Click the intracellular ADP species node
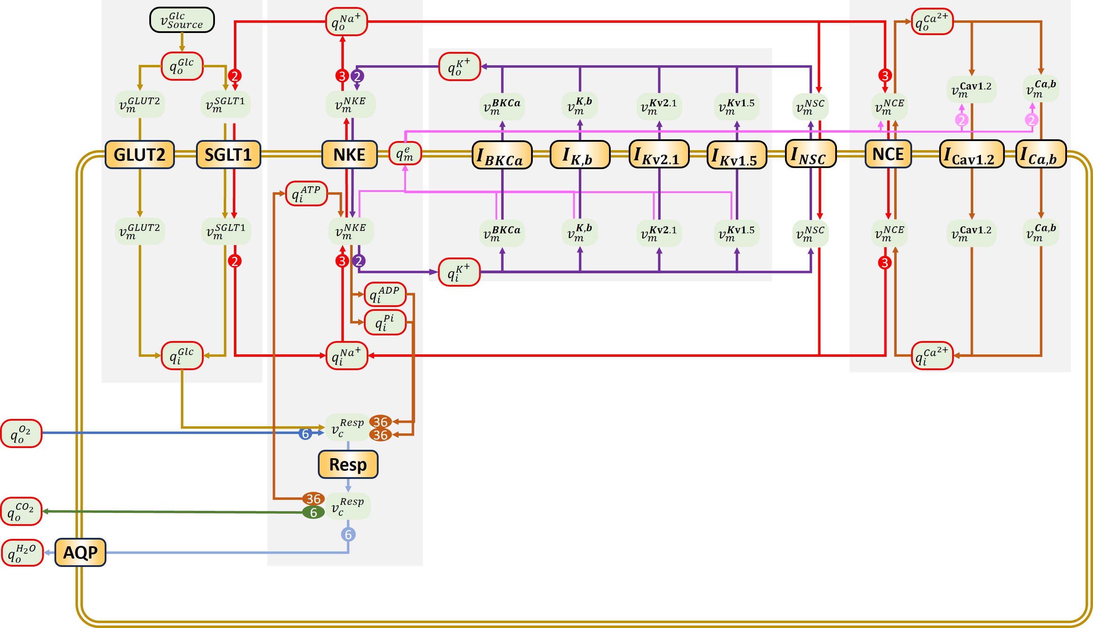 click(385, 294)
